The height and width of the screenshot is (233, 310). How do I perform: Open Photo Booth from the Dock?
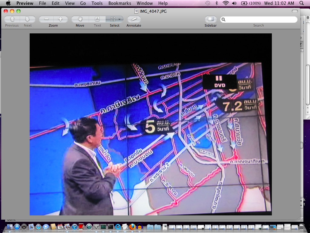82,227
